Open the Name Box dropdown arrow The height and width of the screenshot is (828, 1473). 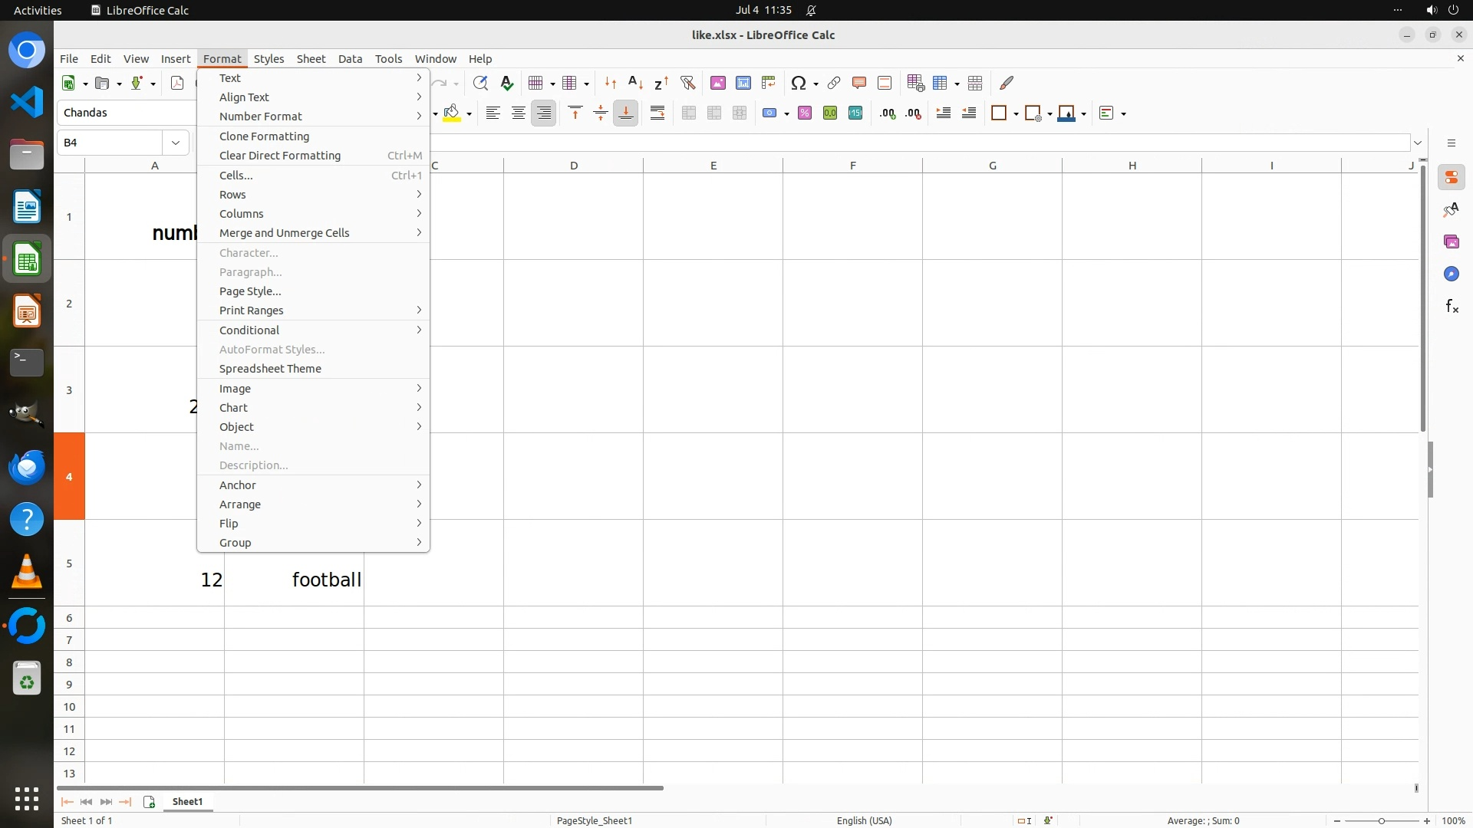pos(176,143)
